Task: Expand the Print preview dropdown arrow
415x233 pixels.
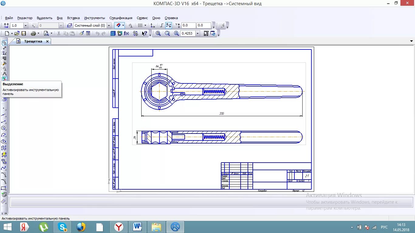Action: (51, 33)
